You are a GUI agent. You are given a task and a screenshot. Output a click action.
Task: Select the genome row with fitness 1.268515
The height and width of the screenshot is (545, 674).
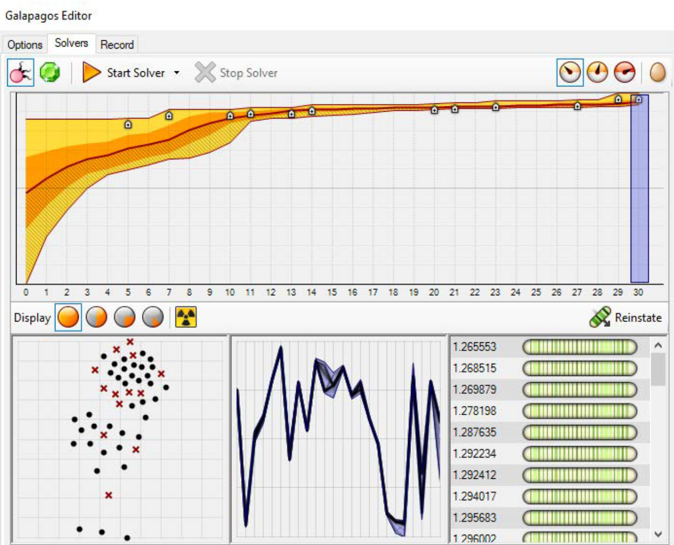pyautogui.click(x=550, y=368)
